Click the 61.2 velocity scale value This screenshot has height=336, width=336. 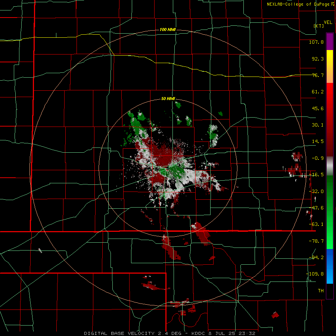(318, 92)
